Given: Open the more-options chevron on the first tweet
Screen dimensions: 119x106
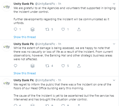Looking at the screenshot, I should coord(114,4).
